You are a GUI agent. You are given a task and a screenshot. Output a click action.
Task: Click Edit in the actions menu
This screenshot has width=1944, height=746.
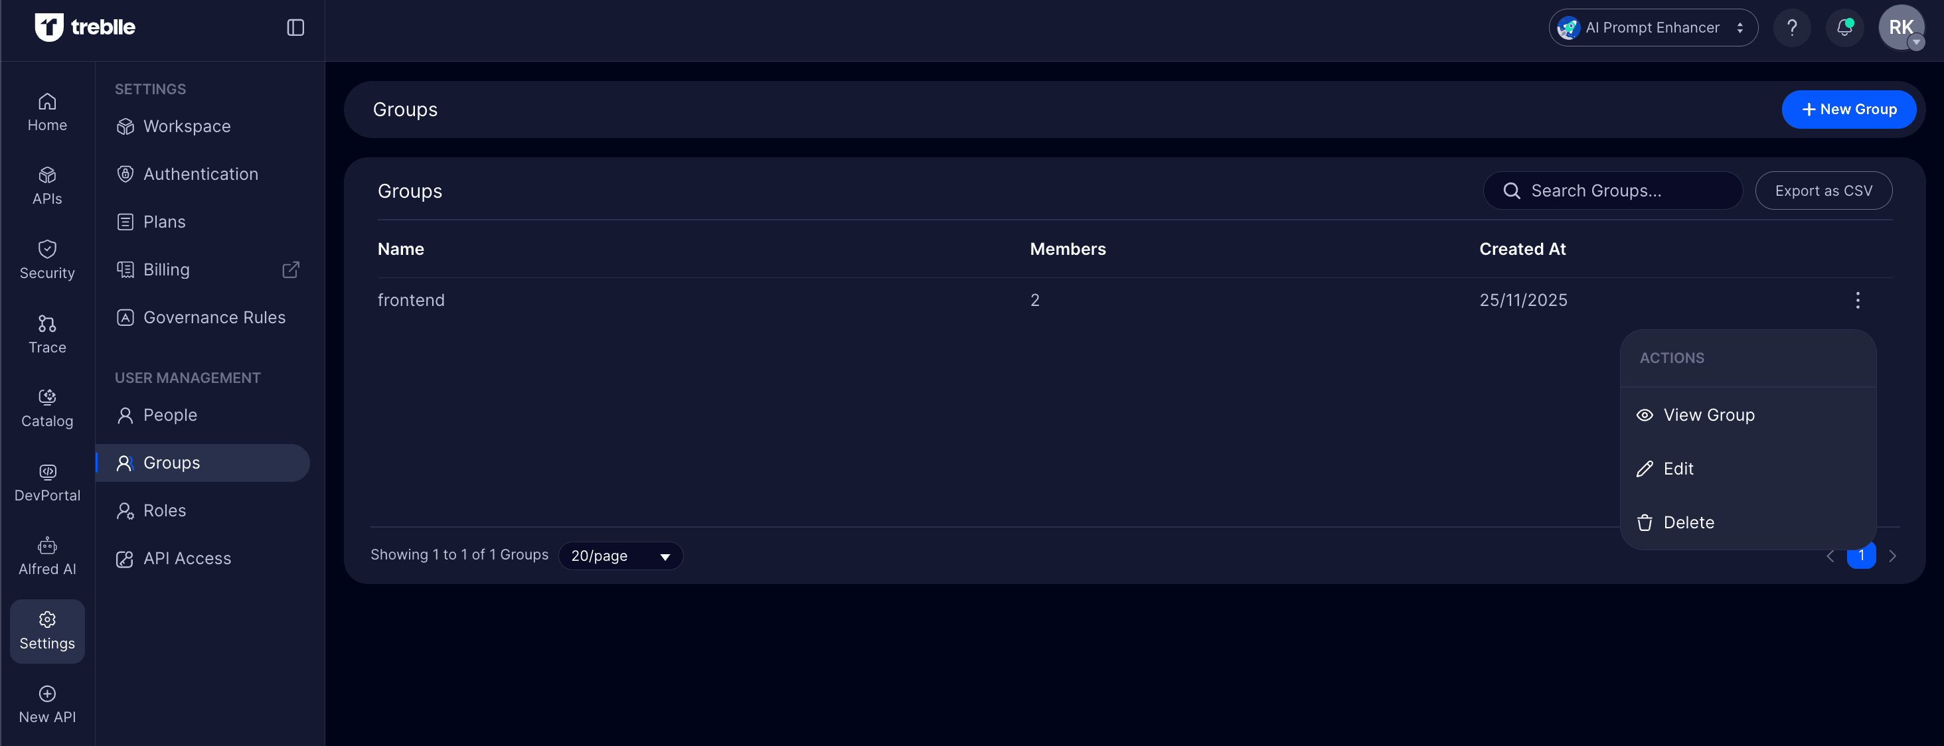click(x=1678, y=469)
